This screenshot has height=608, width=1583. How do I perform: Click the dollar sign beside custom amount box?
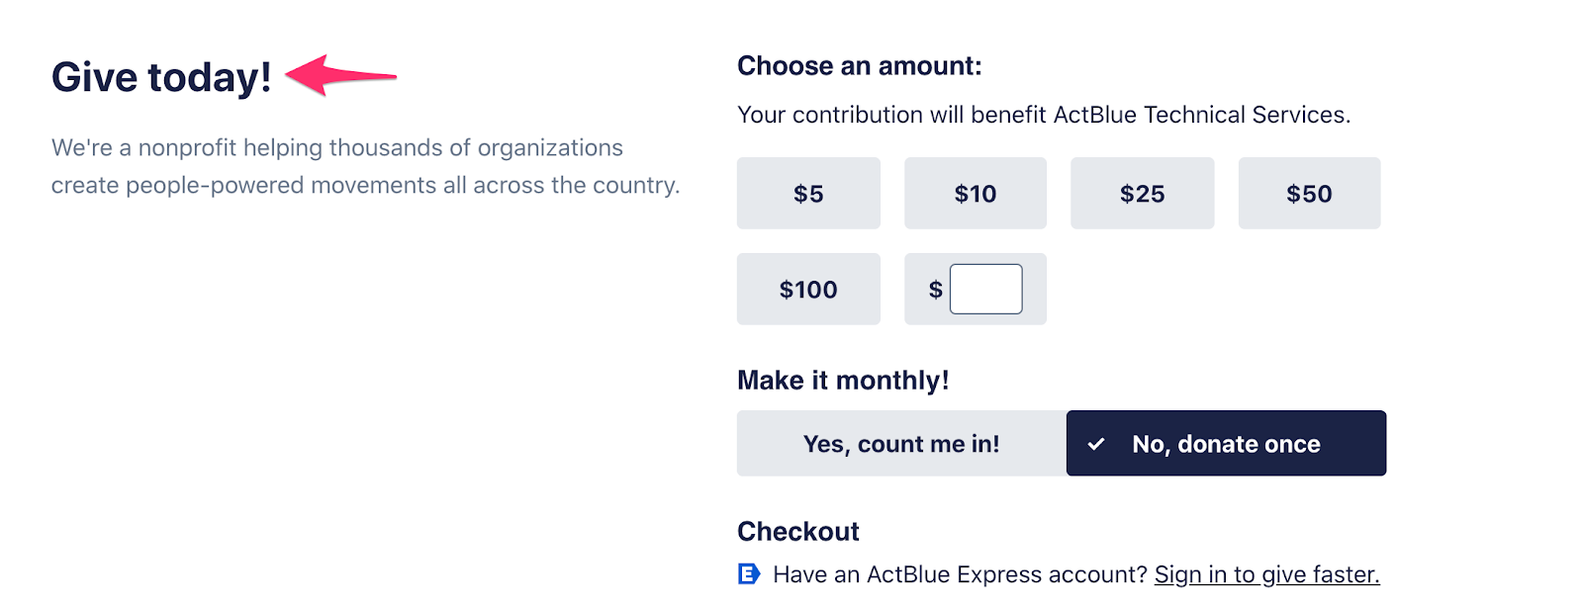(x=935, y=290)
